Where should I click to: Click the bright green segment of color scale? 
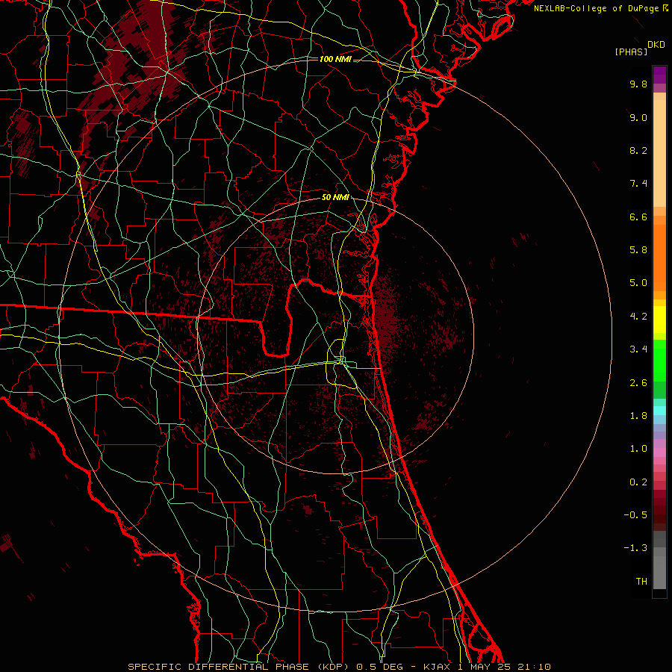pos(659,360)
